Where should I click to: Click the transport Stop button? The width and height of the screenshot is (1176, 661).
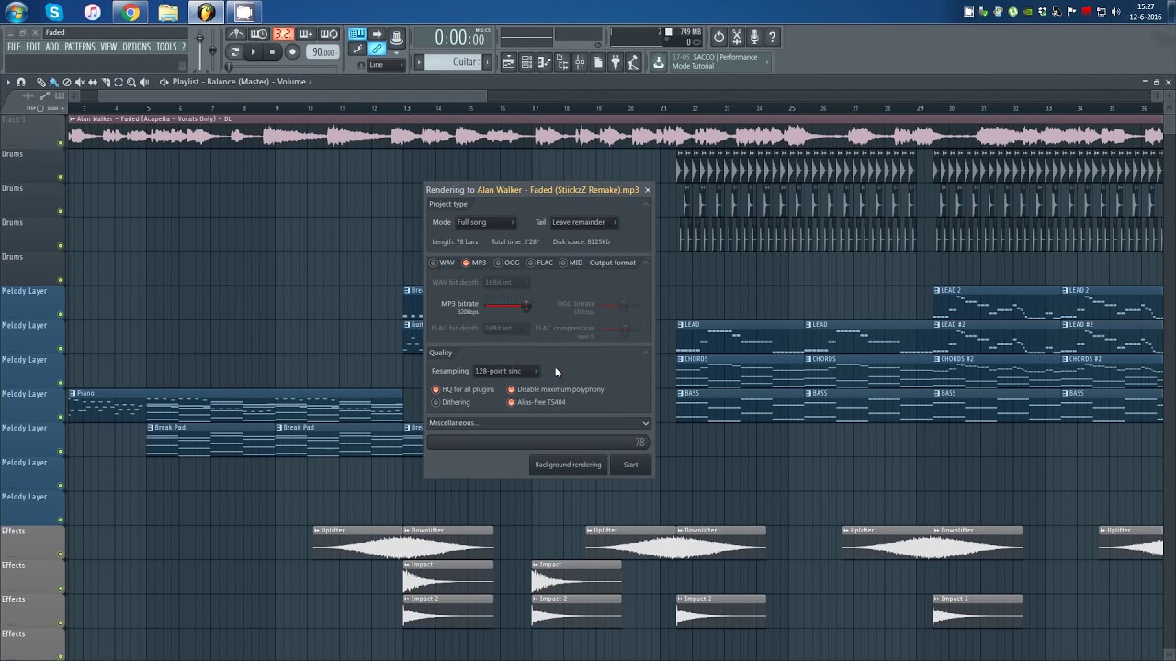pos(272,52)
